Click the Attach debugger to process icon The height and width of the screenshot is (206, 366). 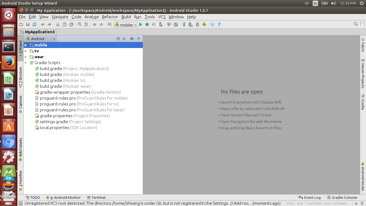[x=160, y=24]
